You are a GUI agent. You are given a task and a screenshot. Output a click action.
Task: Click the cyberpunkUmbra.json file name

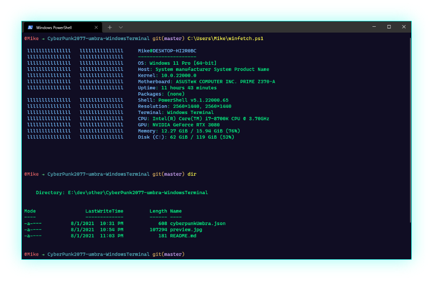(x=198, y=223)
